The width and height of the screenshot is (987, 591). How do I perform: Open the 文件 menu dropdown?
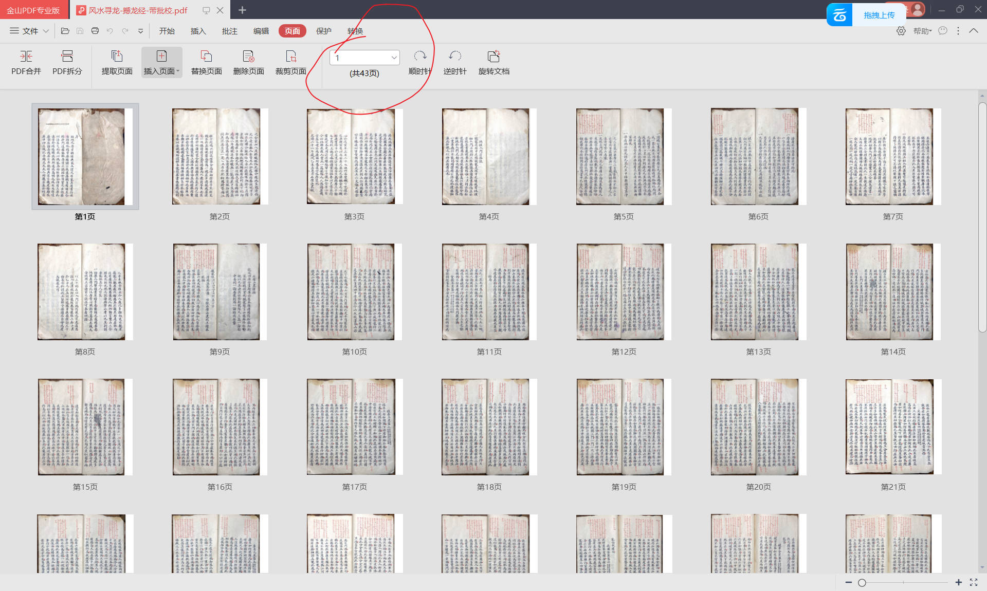29,31
